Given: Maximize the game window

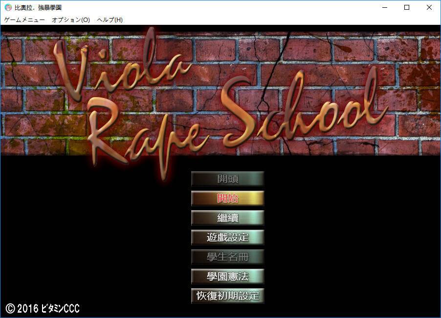Looking at the screenshot, I should pos(407,7).
